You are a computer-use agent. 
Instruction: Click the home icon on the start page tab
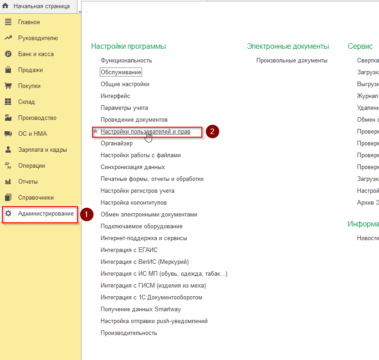5,6
